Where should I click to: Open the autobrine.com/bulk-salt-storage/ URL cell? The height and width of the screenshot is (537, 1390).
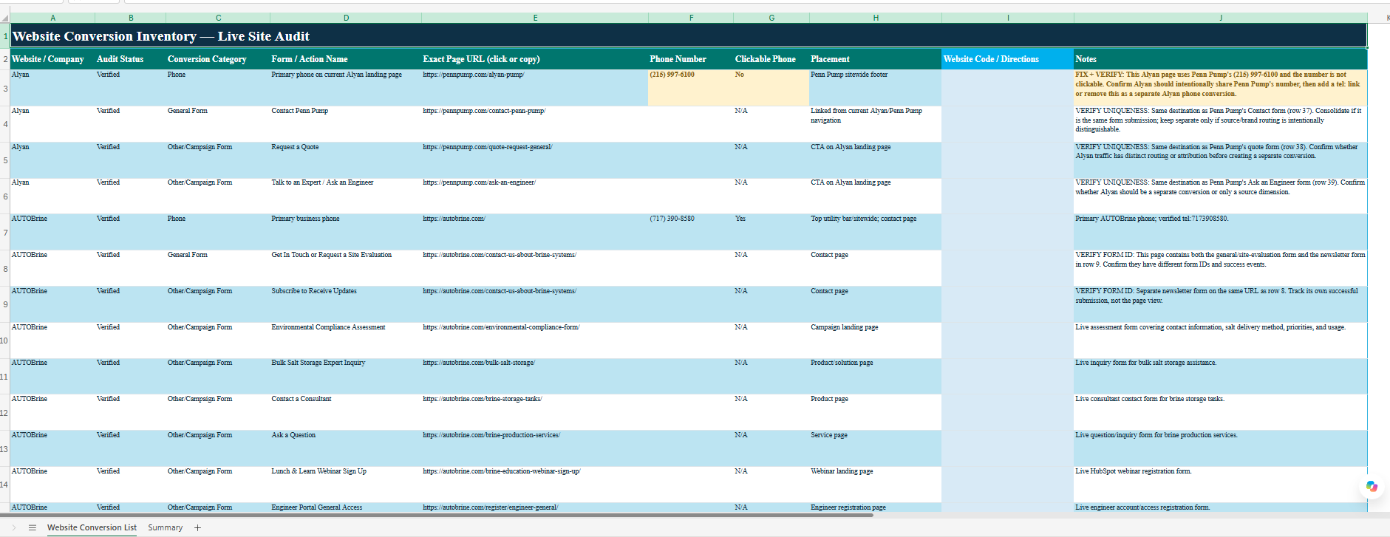coord(535,377)
